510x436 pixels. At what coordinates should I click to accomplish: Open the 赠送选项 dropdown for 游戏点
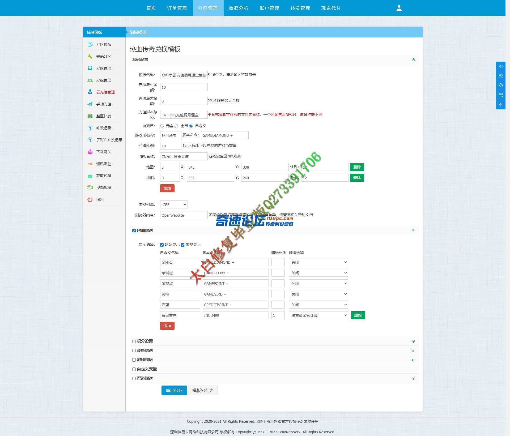click(x=318, y=283)
